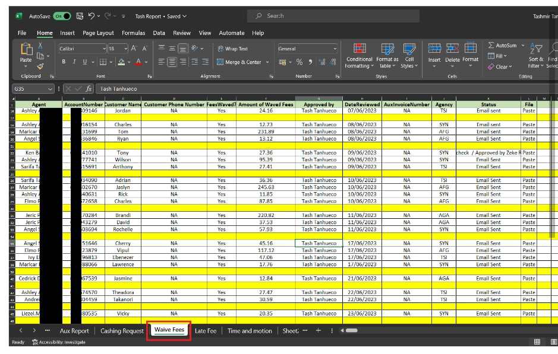558x354 pixels.
Task: Expand the General number format dropdown
Action: tap(335, 49)
